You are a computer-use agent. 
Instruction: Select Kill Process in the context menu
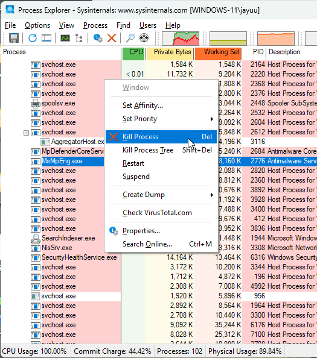point(161,137)
